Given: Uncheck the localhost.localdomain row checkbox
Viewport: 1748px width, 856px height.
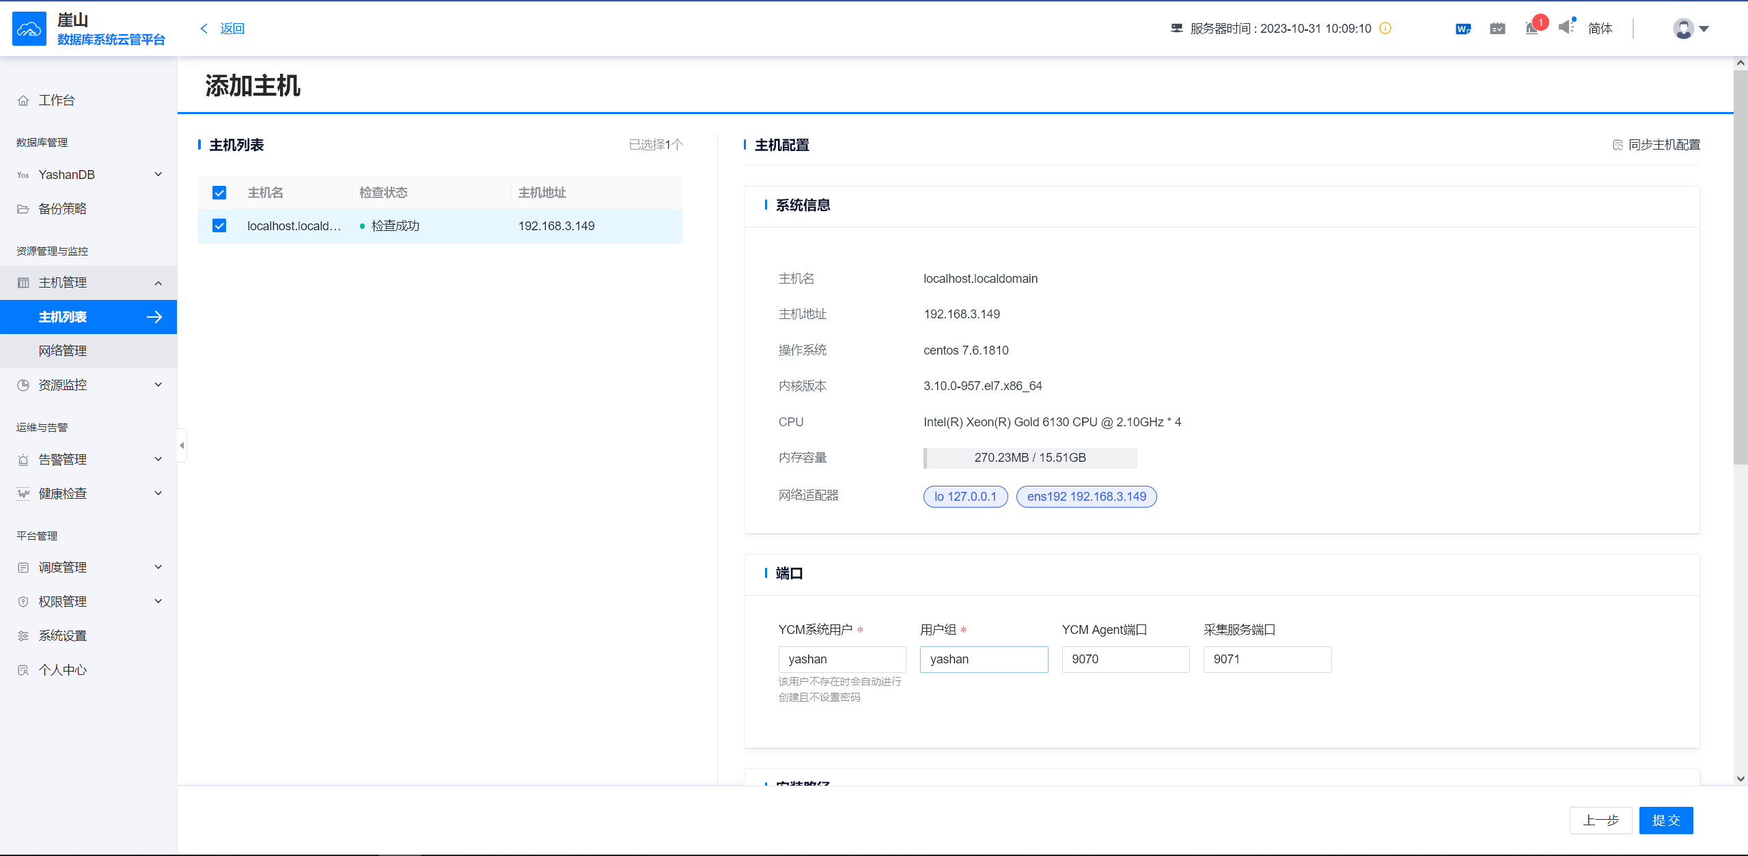Looking at the screenshot, I should 219,225.
